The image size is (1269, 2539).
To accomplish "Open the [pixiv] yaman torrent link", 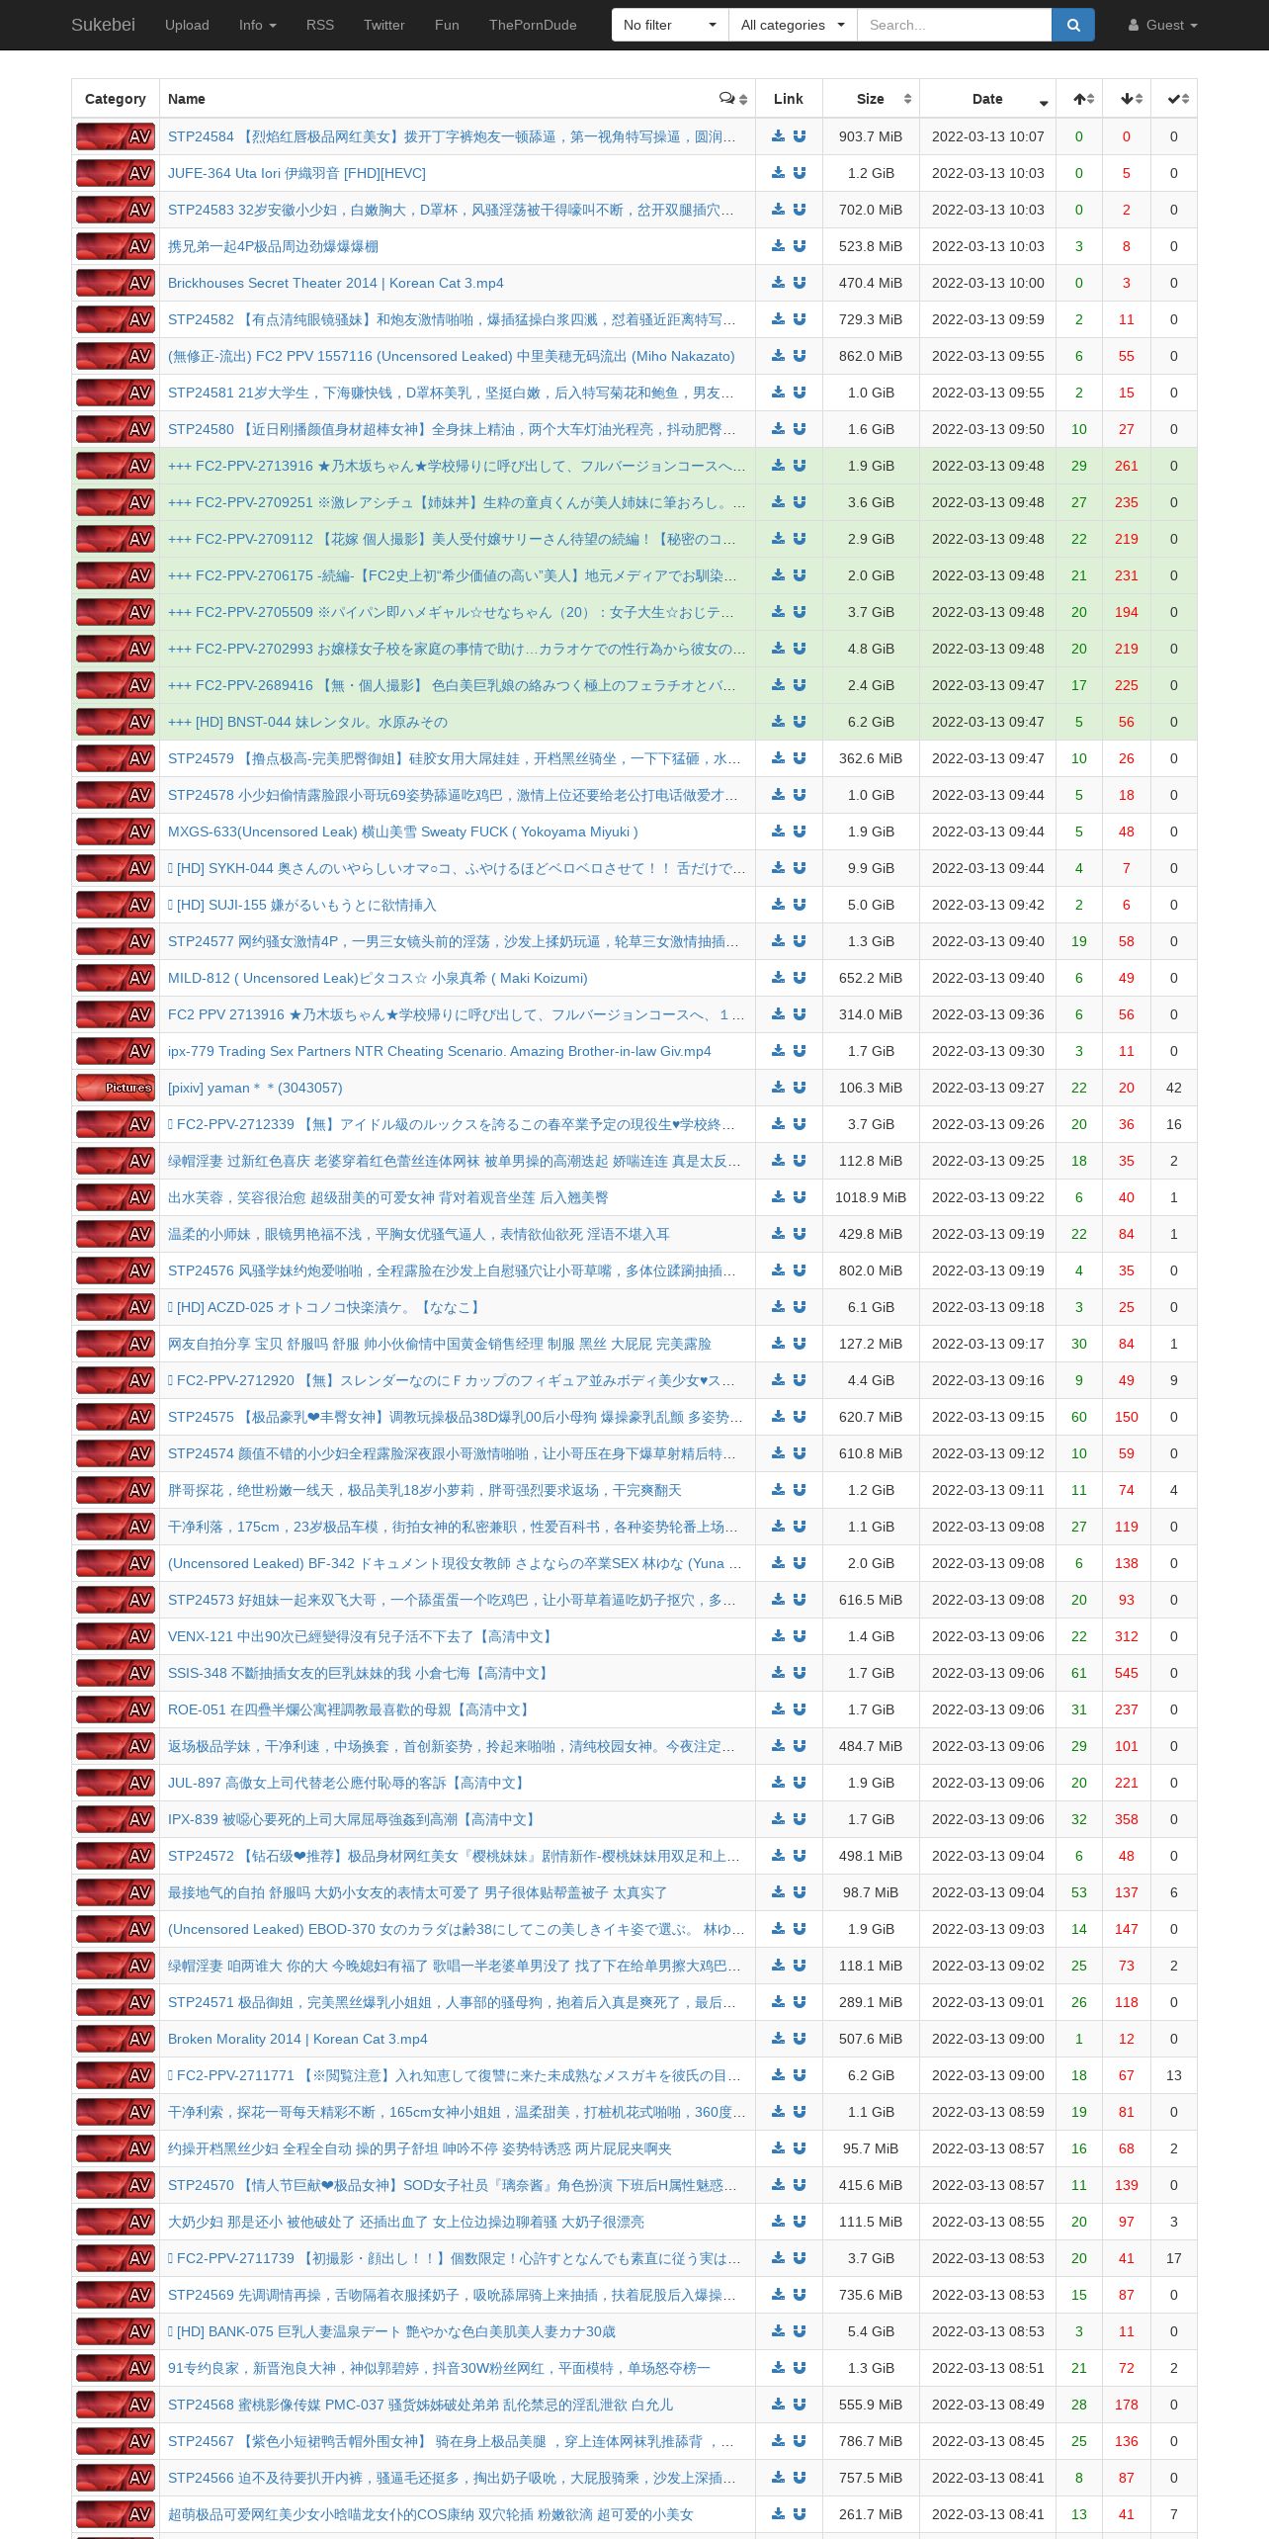I will (x=255, y=1088).
